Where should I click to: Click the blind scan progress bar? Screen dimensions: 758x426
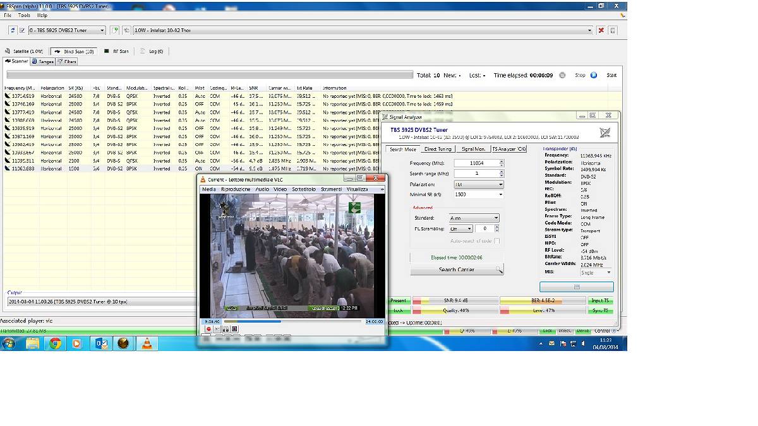[x=210, y=75]
